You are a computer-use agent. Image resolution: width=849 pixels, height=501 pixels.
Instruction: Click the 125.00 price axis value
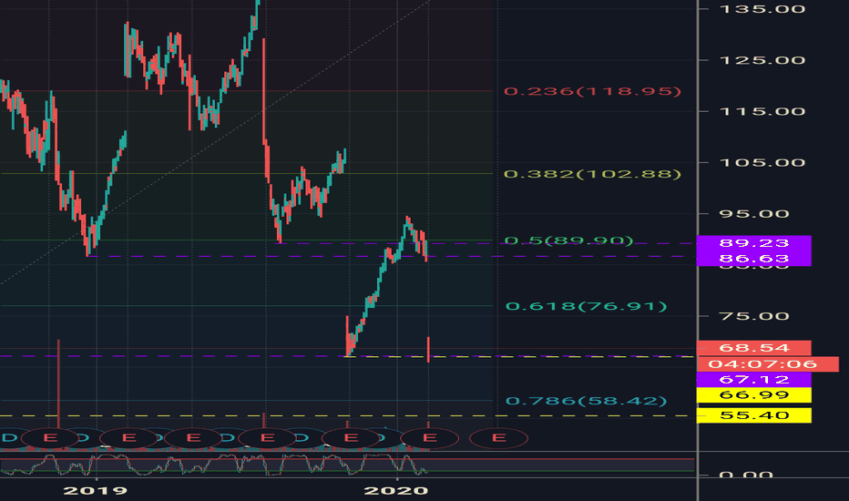[762, 60]
